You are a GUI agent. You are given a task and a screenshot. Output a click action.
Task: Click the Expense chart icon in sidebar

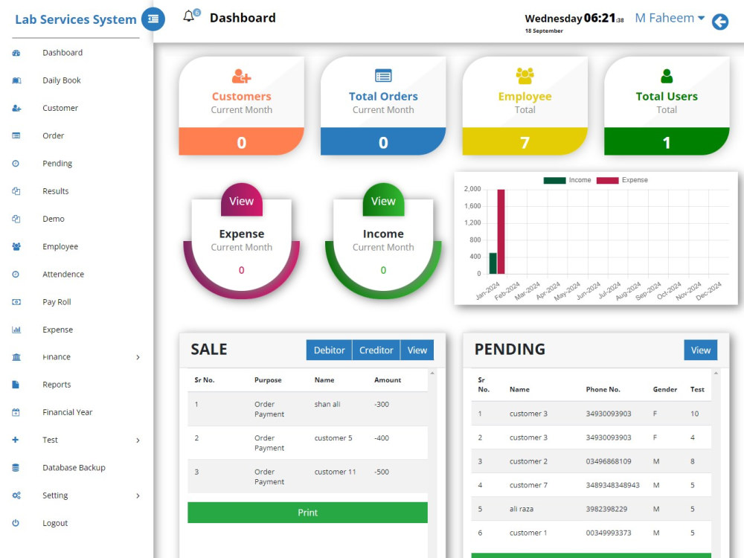16,330
